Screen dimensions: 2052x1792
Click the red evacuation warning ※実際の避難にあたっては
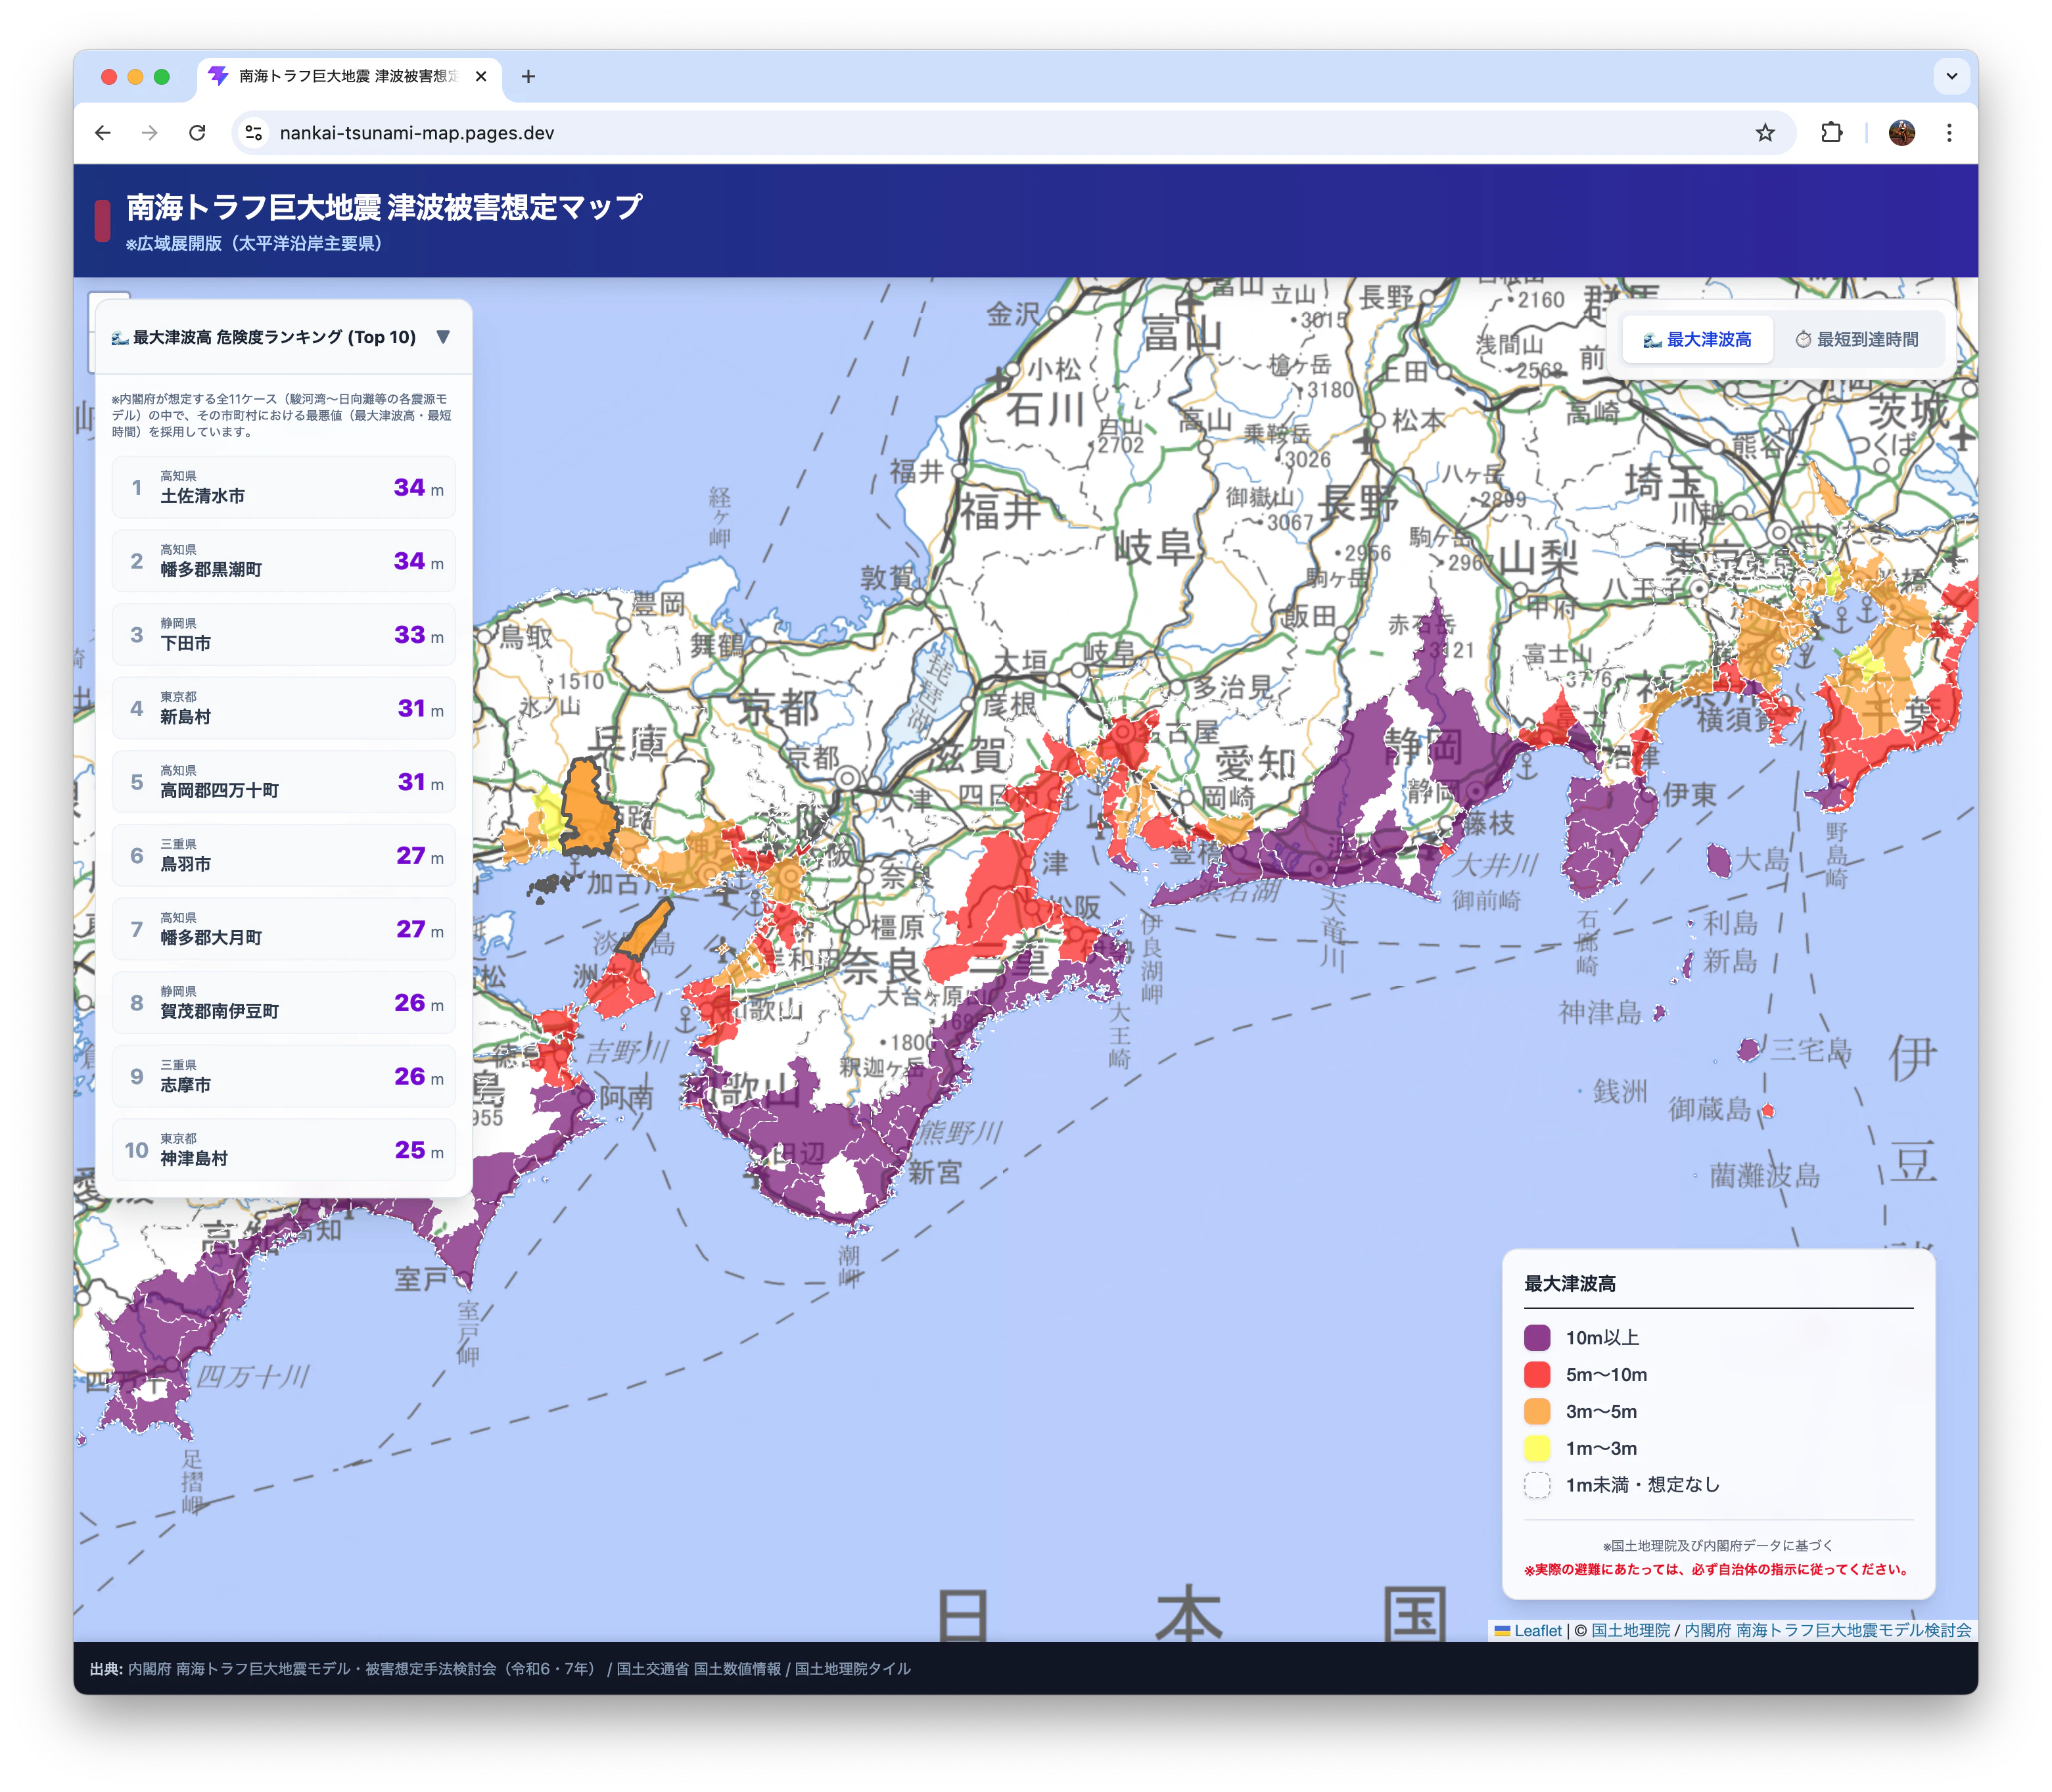1717,1569
